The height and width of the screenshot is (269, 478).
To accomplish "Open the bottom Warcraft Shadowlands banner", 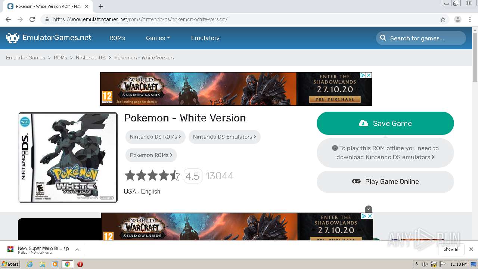I will point(237,227).
